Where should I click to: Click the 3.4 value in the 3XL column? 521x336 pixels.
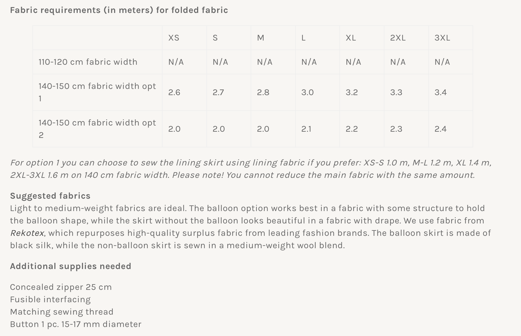pyautogui.click(x=440, y=92)
